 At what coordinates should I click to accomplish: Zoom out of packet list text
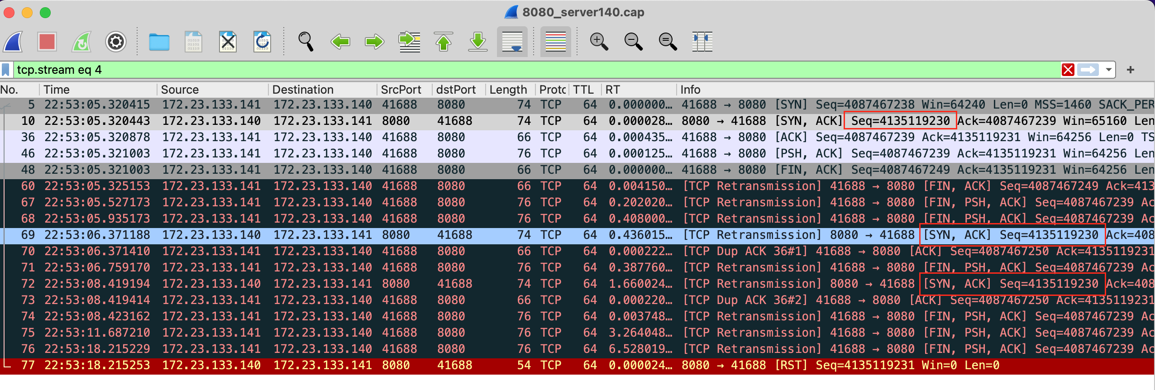point(634,42)
